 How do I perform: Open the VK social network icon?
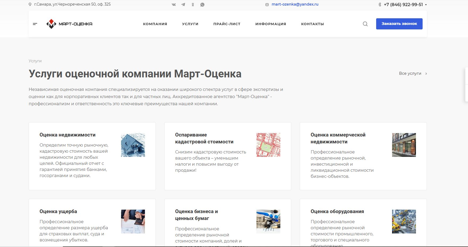point(174,5)
